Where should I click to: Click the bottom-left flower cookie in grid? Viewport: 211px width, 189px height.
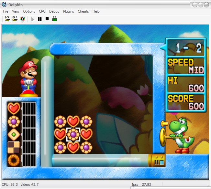(60, 147)
